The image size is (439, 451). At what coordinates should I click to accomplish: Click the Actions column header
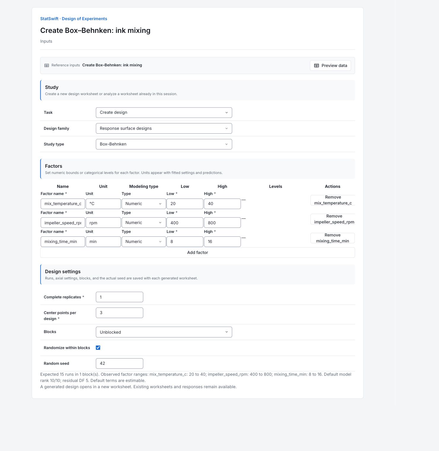pos(333,186)
